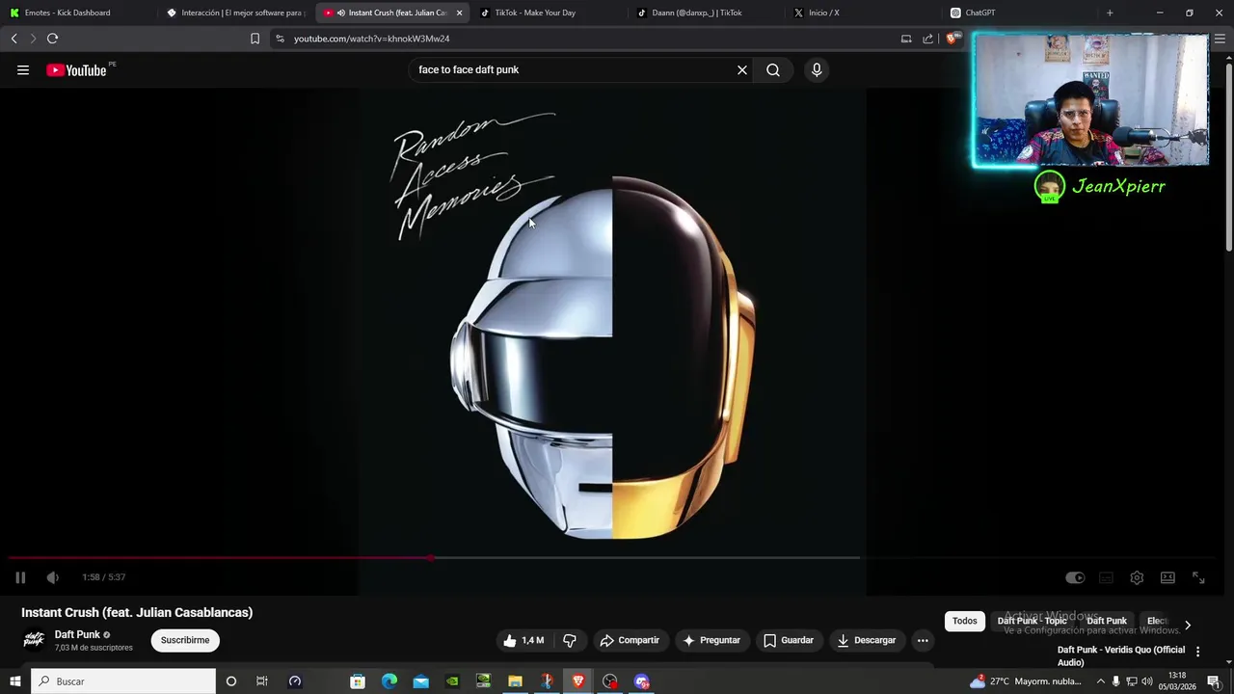Pause the video
The image size is (1234, 694).
pyautogui.click(x=20, y=577)
